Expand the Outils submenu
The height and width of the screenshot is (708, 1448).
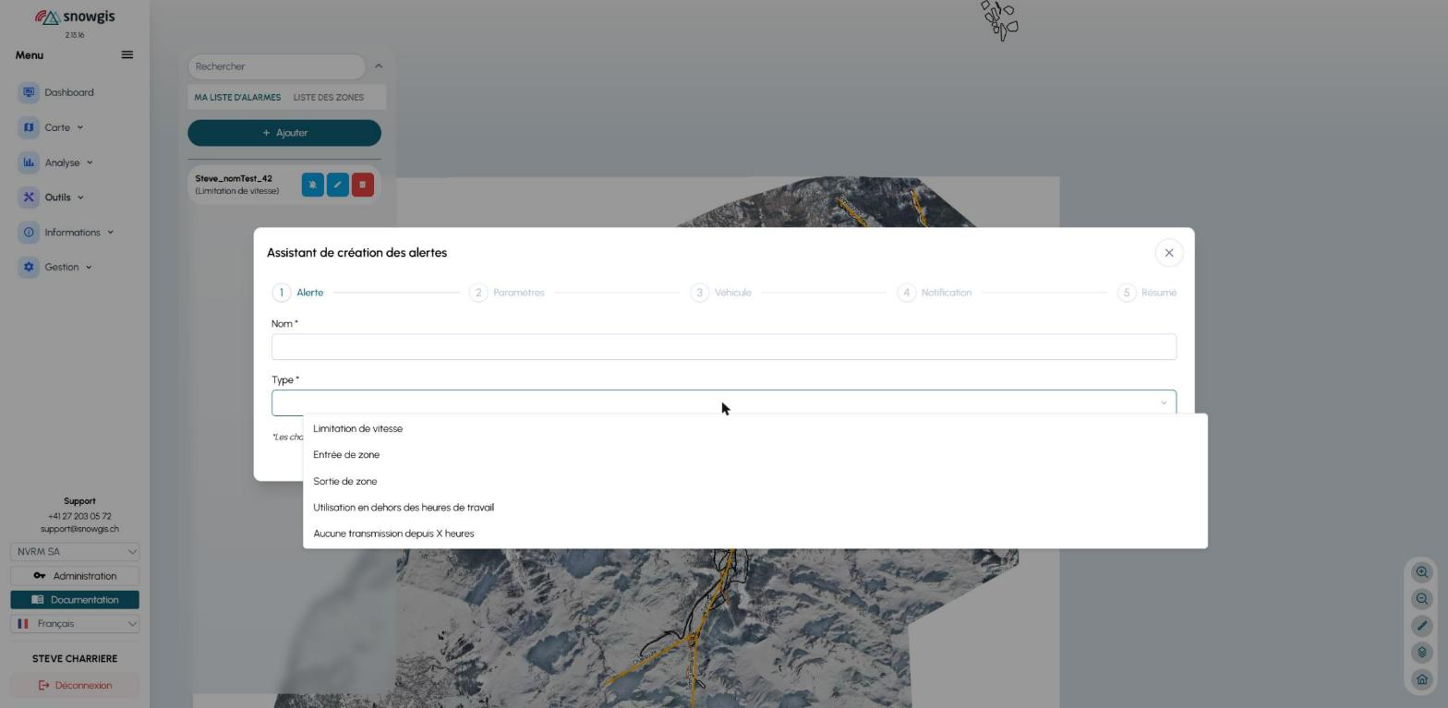[80, 198]
